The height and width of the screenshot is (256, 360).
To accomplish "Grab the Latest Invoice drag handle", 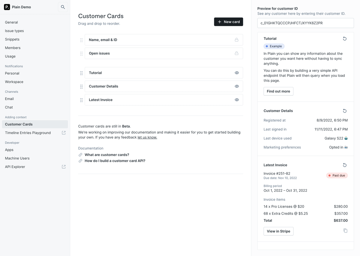I will point(81,100).
